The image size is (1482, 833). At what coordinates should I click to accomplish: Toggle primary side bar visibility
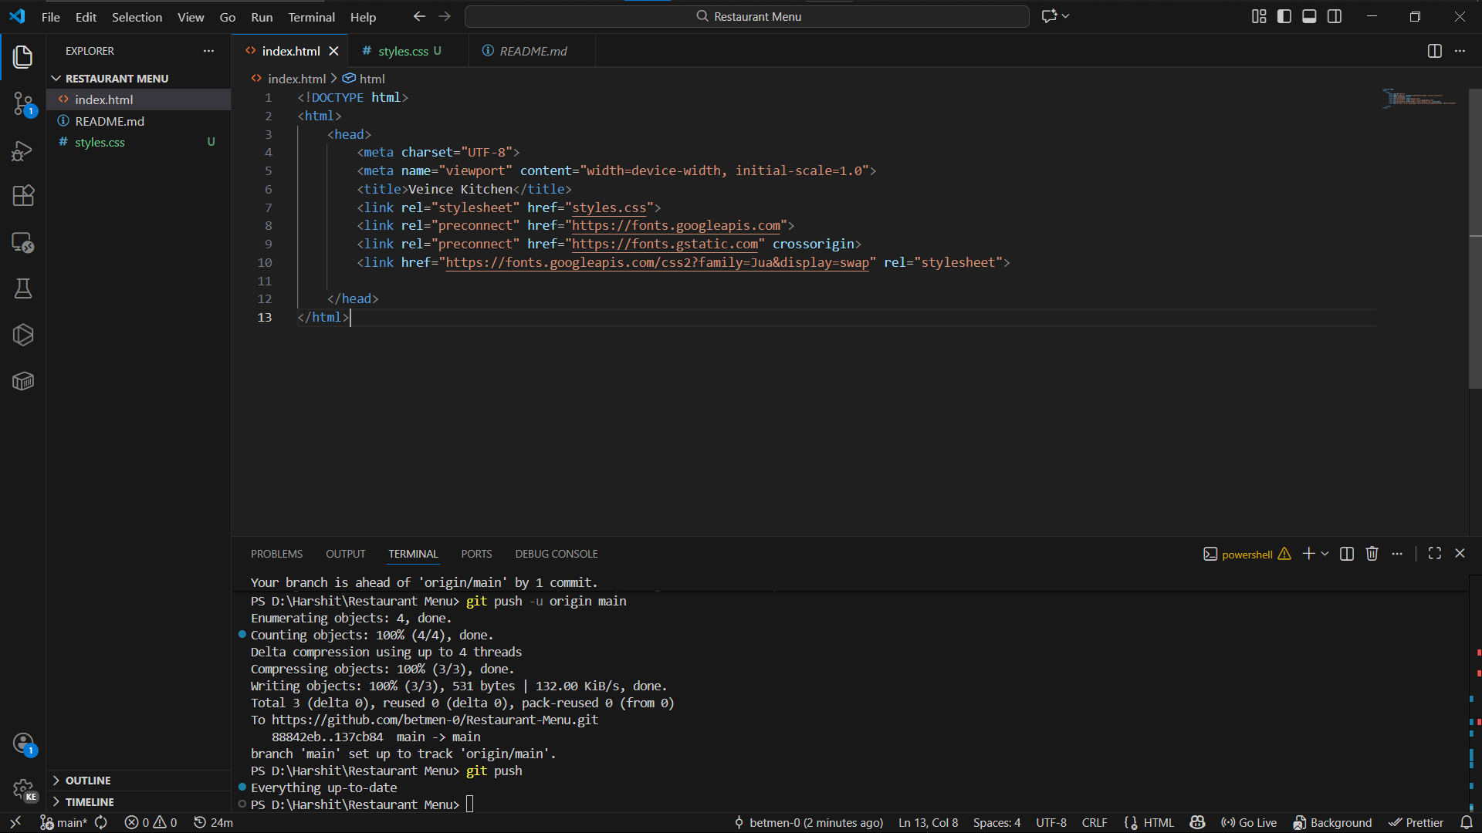[x=1284, y=16]
